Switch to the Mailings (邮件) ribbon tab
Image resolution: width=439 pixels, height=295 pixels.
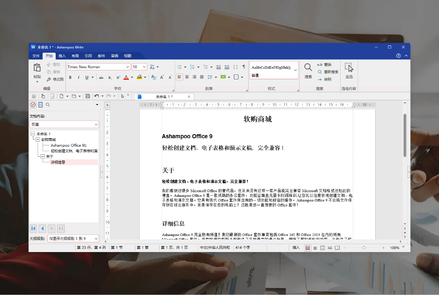[x=101, y=56]
